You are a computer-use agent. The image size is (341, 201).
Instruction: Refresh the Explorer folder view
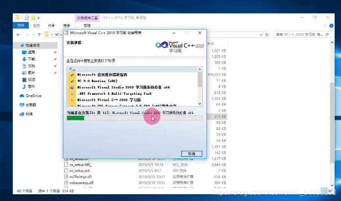point(267,35)
